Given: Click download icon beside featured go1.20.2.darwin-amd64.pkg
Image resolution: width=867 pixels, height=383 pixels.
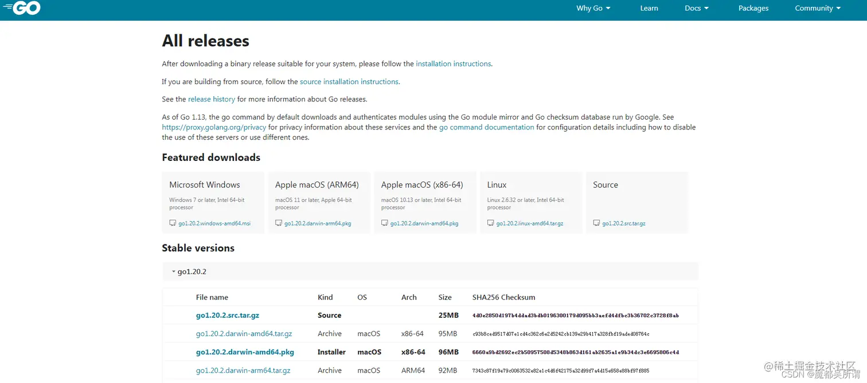Looking at the screenshot, I should [x=385, y=223].
